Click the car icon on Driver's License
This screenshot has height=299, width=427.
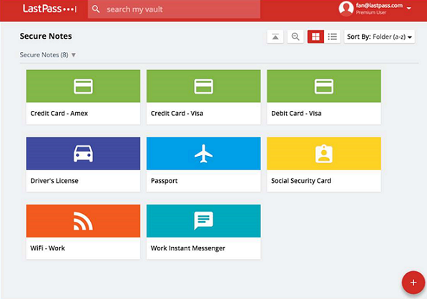tap(84, 154)
